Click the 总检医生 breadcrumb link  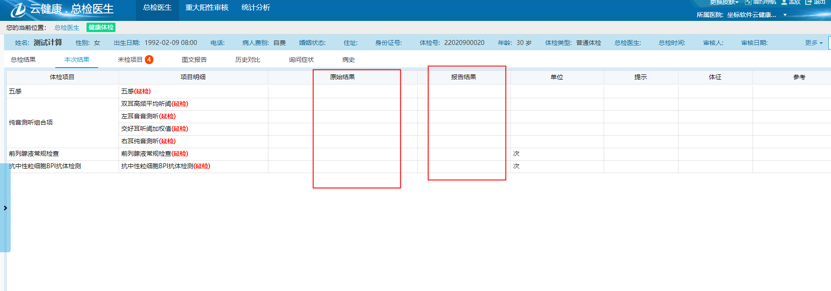click(x=67, y=28)
